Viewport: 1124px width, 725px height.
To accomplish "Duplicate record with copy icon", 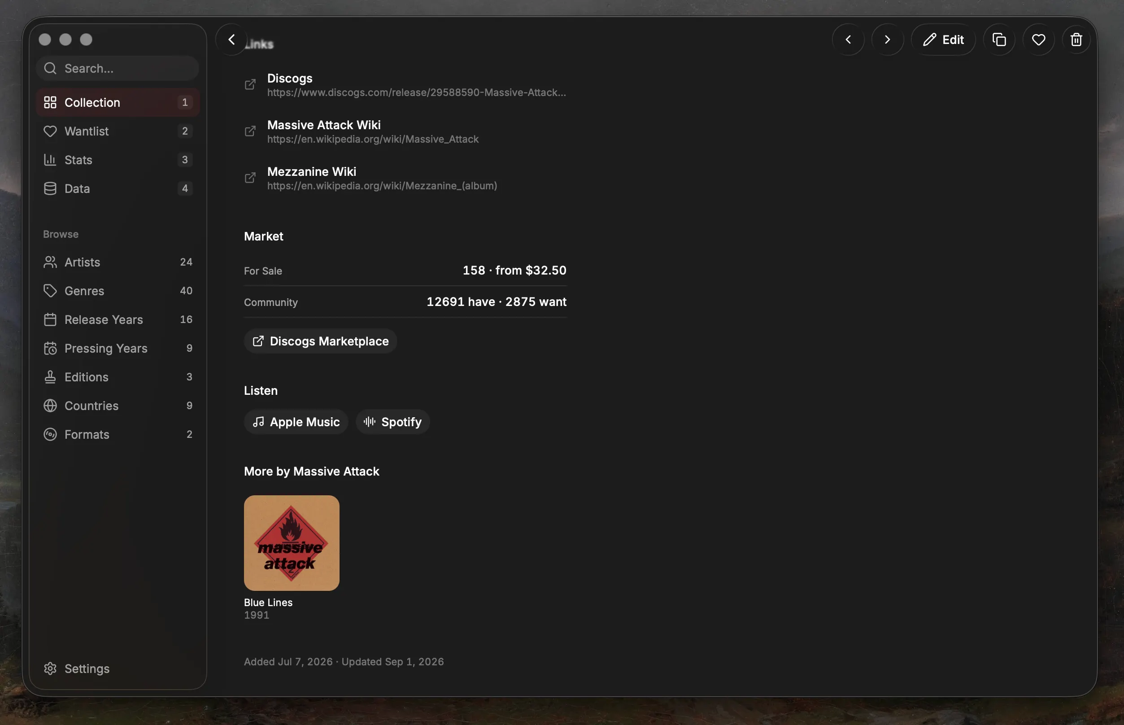I will pyautogui.click(x=999, y=39).
